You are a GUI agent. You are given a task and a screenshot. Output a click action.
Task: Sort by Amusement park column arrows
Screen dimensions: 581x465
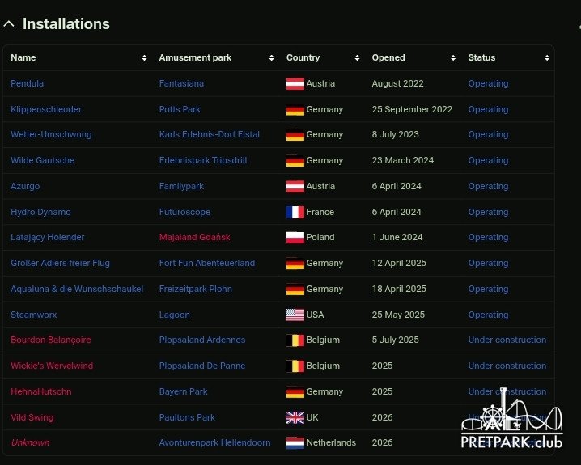[272, 58]
